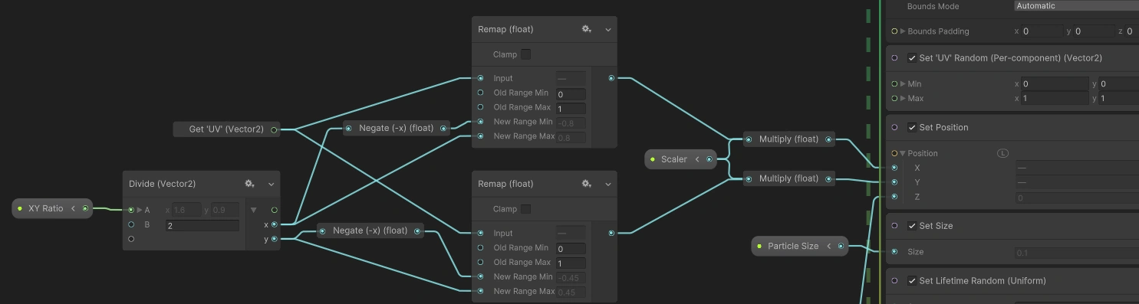Click the XY Ratio property output port
The width and height of the screenshot is (1139, 304).
pos(85,208)
